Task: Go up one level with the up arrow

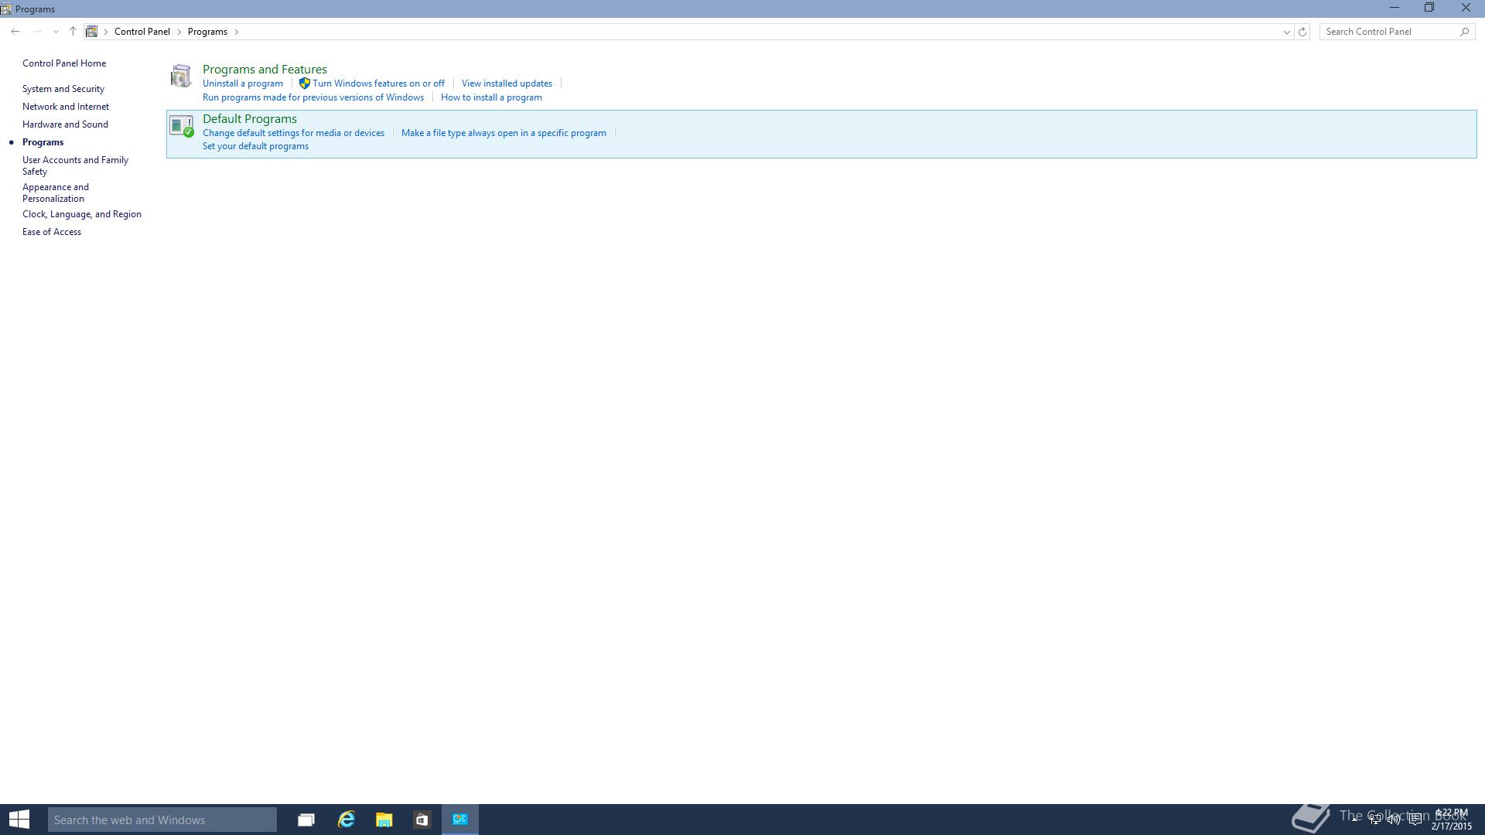Action: [x=73, y=32]
